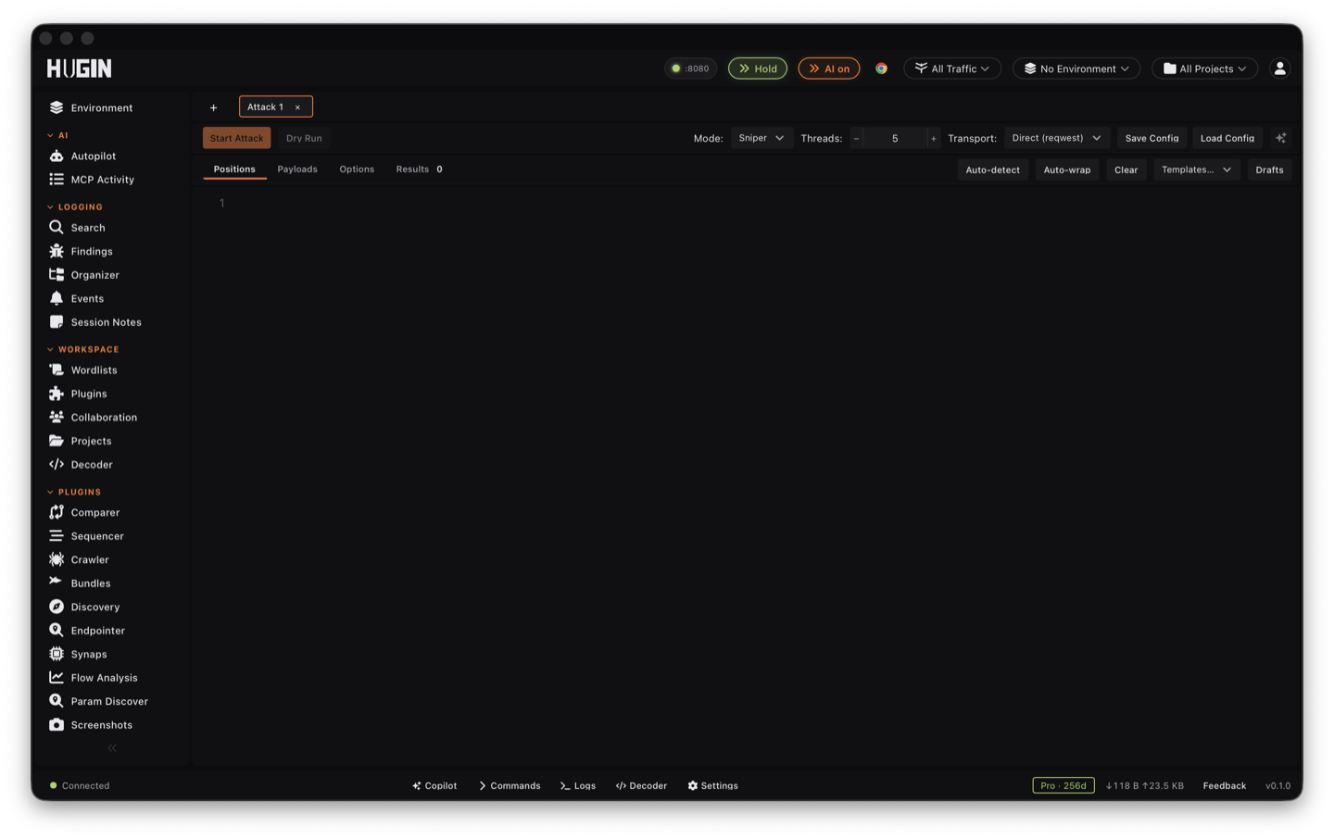Click the Save Config button
Screen dimensions: 1334x839
click(x=1152, y=138)
